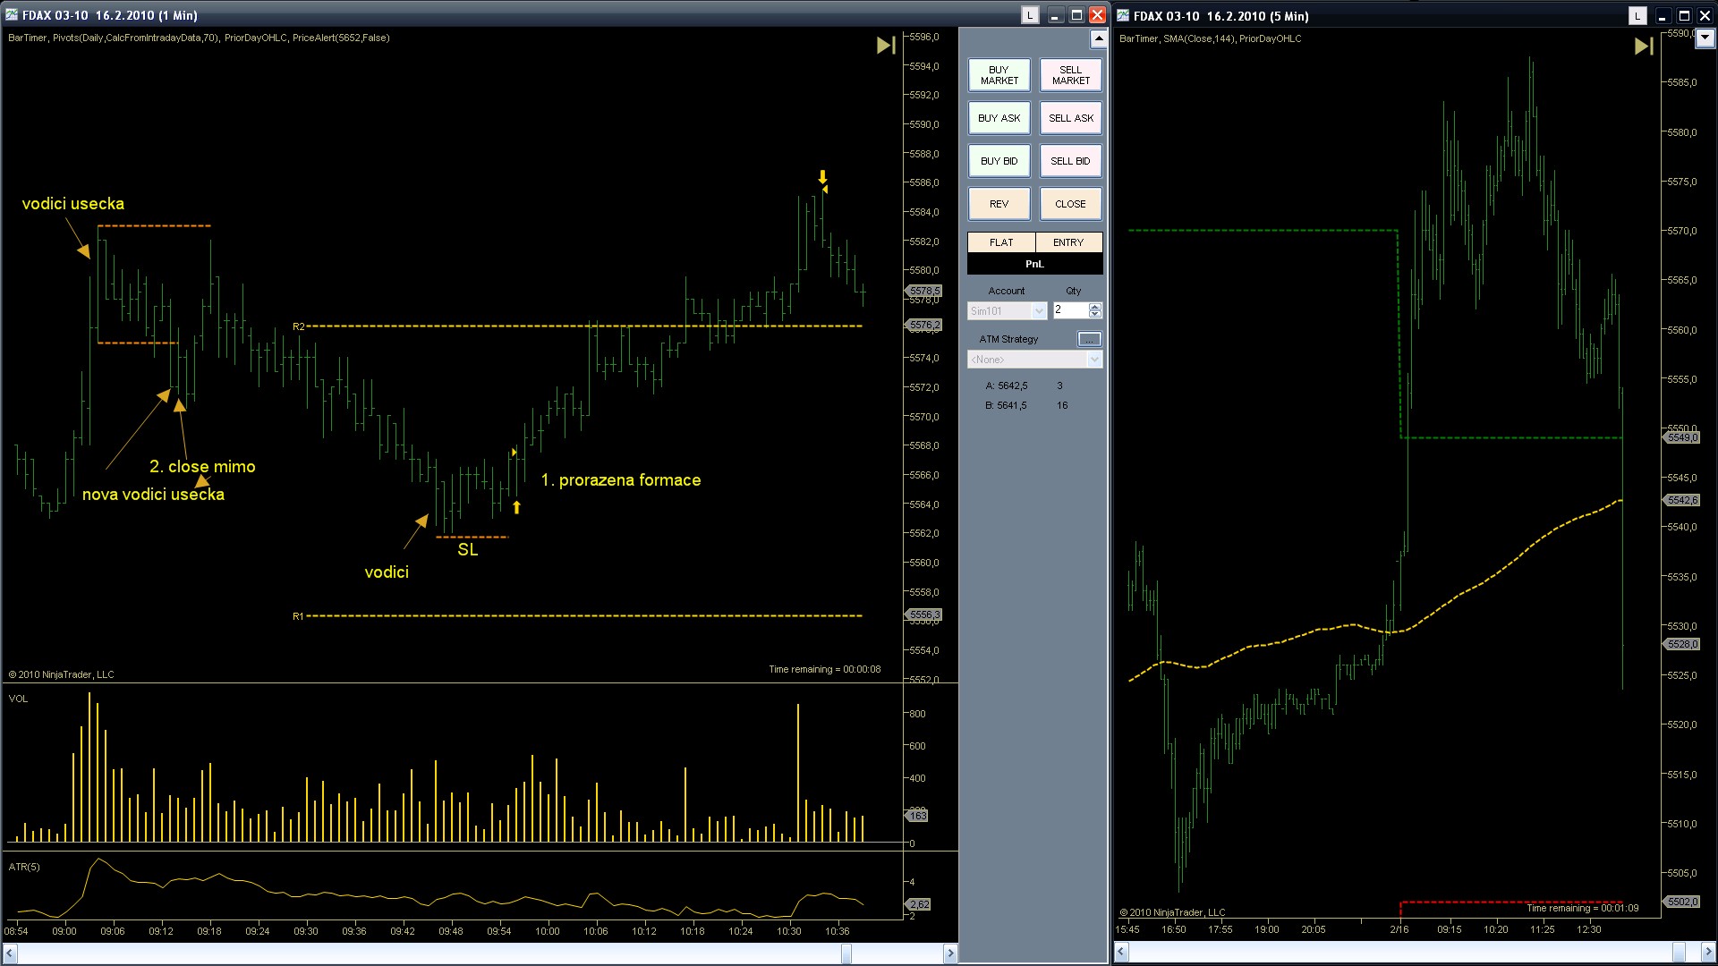1718x966 pixels.
Task: Jump to latest bar on 5 Min chart
Action: coord(1643,47)
